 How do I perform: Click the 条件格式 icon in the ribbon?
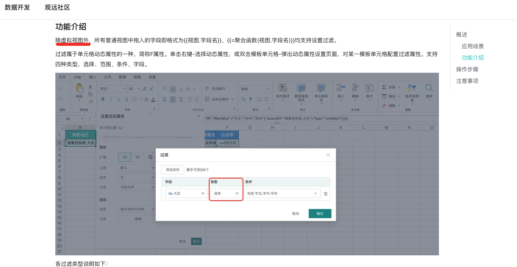[282, 88]
